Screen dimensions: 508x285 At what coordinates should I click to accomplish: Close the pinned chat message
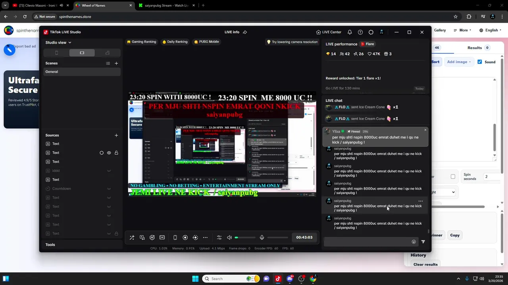click(x=425, y=130)
